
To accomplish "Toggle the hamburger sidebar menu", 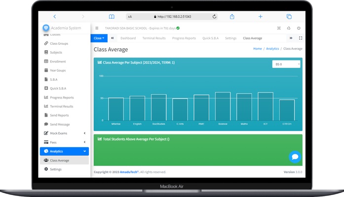I will (x=97, y=29).
